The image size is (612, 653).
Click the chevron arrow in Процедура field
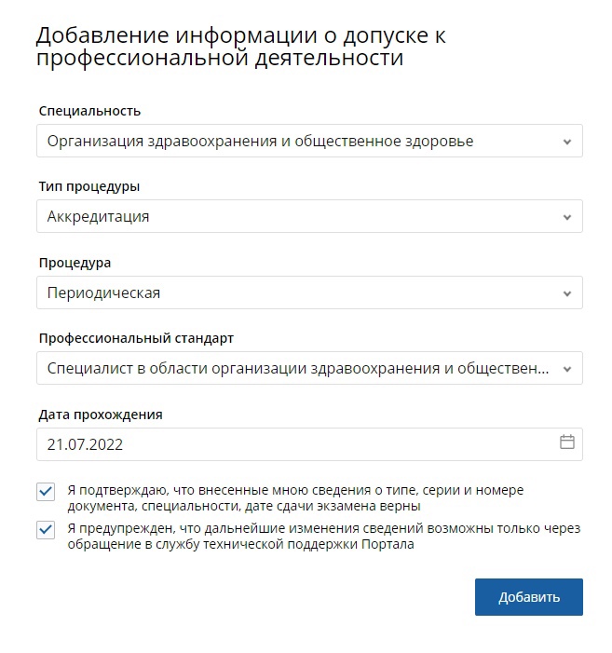point(567,293)
